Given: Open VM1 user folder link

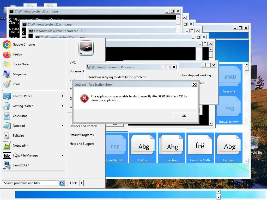Looking at the screenshot, I should coord(72,63).
